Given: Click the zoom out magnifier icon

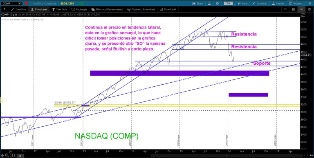Looking at the screenshot, I should 11,155.
